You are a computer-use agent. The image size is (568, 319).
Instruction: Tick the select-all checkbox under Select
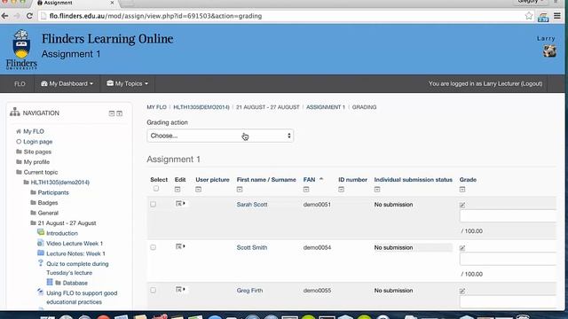(156, 189)
